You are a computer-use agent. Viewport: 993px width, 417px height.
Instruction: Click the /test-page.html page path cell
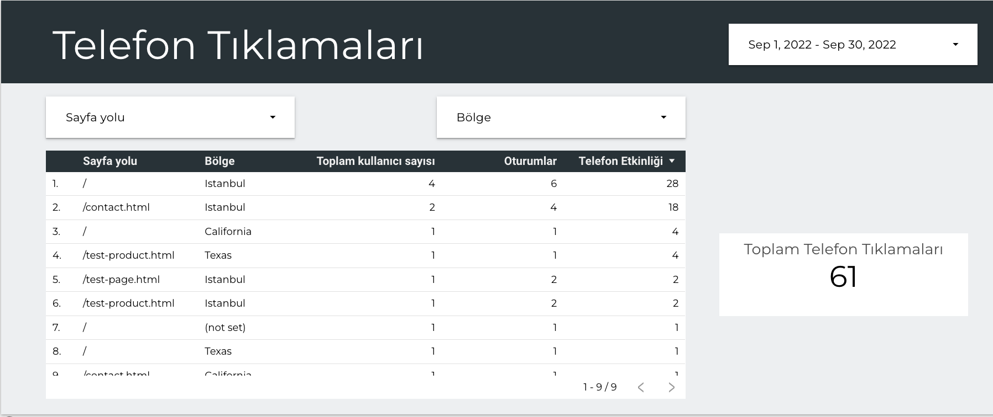(x=121, y=280)
